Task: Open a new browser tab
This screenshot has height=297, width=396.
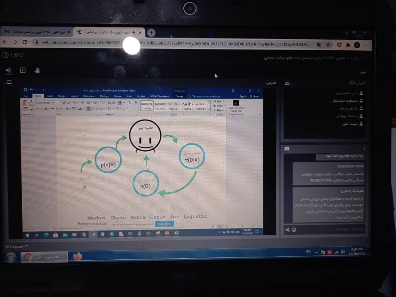Action: pos(151,32)
